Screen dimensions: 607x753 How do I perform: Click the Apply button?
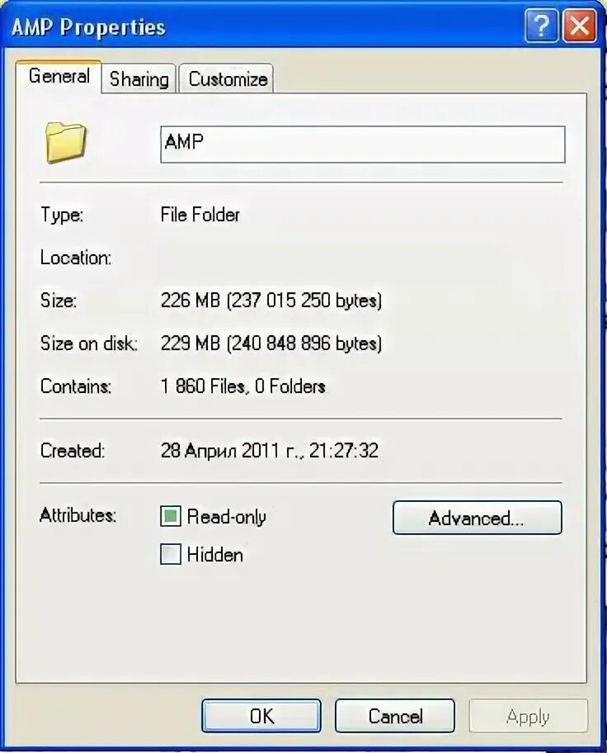pyautogui.click(x=528, y=716)
